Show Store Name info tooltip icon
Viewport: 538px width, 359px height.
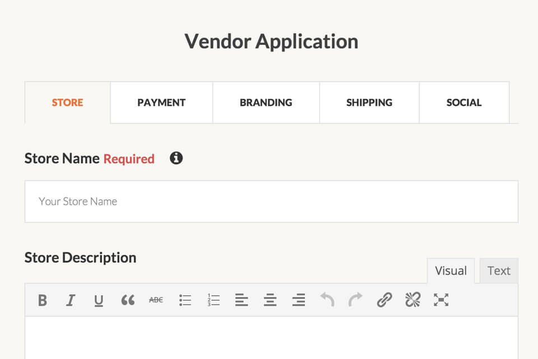pos(176,158)
